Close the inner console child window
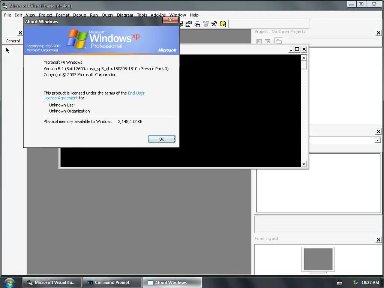384x288 pixels. pyautogui.click(x=304, y=49)
